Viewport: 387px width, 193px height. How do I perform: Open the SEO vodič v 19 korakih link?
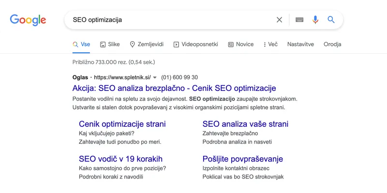120,159
